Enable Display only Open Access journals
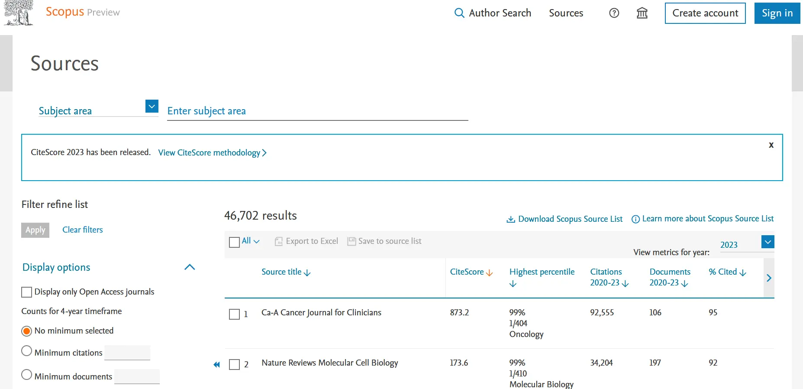This screenshot has height=389, width=803. (27, 292)
